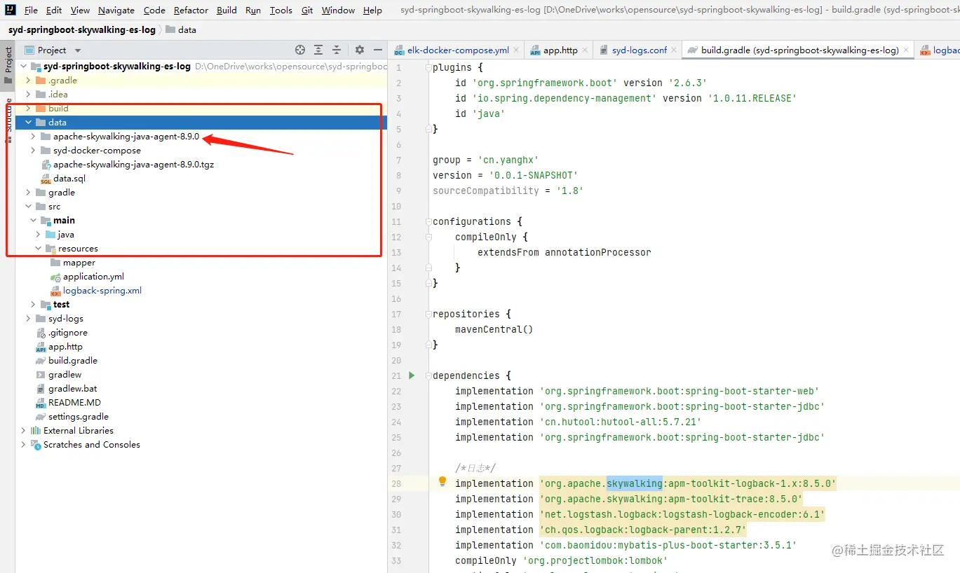Close the syd-logs.conf editor tab
This screenshot has height=573, width=960.
675,50
